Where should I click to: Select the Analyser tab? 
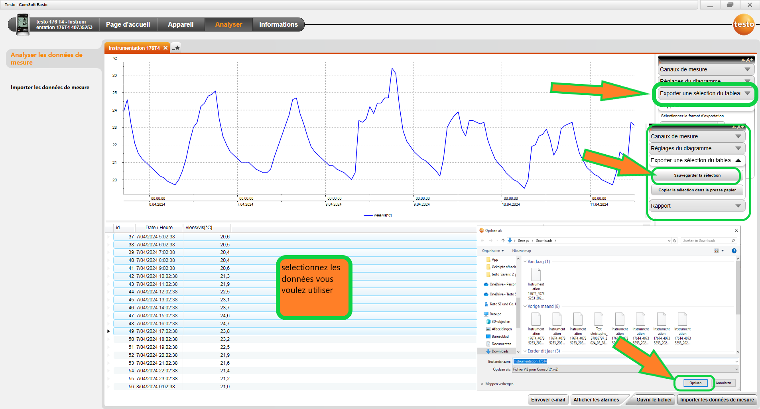(228, 24)
